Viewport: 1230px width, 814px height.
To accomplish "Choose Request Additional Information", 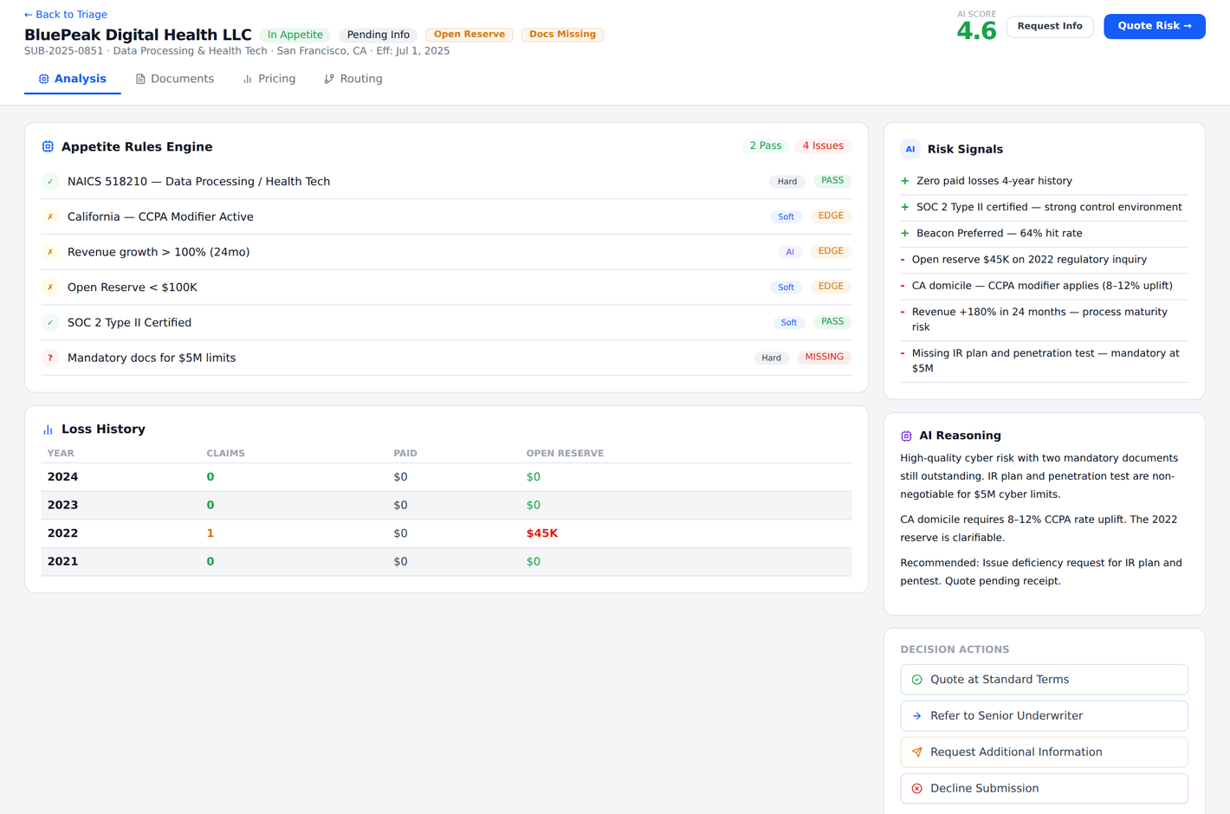I will point(1044,753).
